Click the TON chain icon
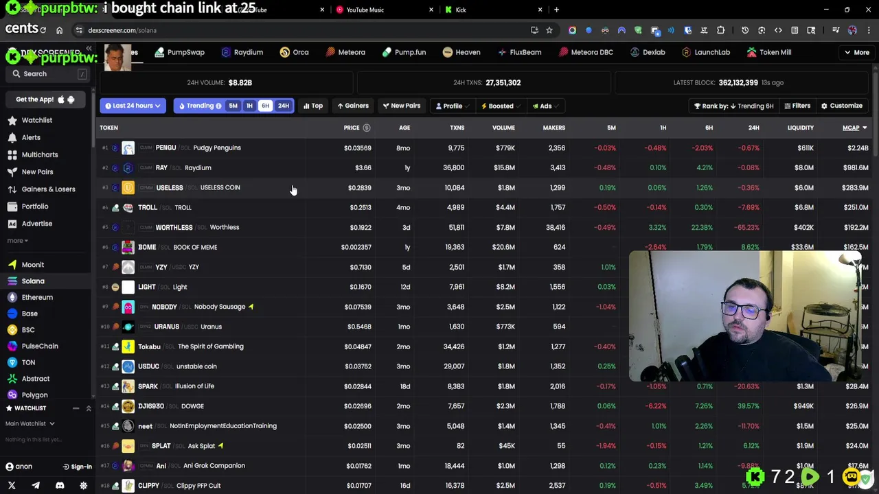879x494 pixels. (x=12, y=362)
